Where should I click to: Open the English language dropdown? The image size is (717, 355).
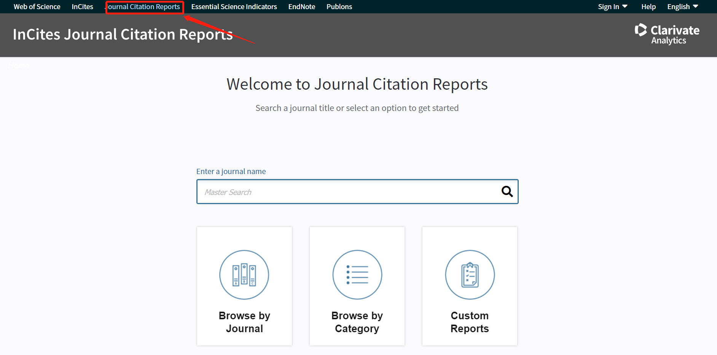[x=682, y=7]
